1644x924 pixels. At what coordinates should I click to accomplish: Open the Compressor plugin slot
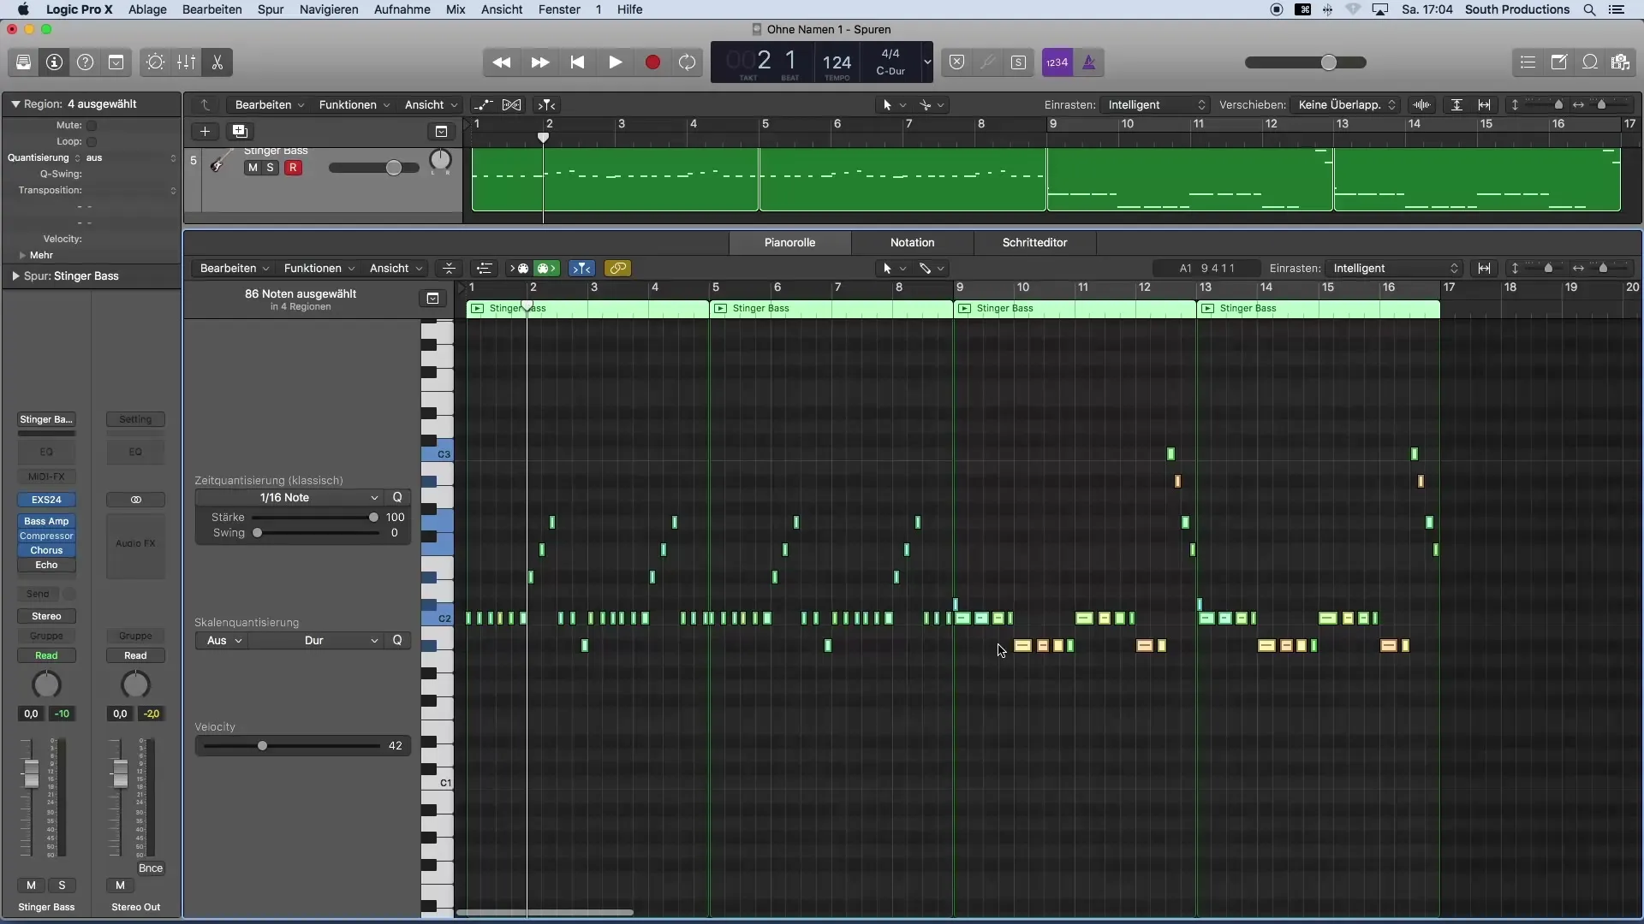[46, 536]
